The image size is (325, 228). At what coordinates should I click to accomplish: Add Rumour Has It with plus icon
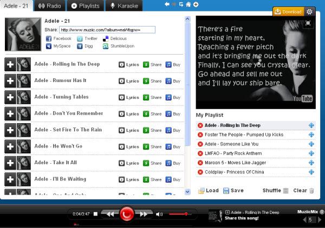tap(10, 81)
